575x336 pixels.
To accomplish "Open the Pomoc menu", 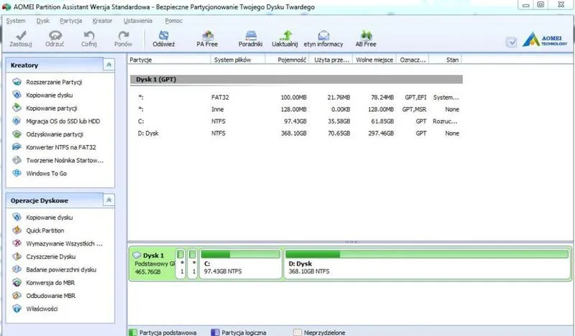I will point(173,21).
